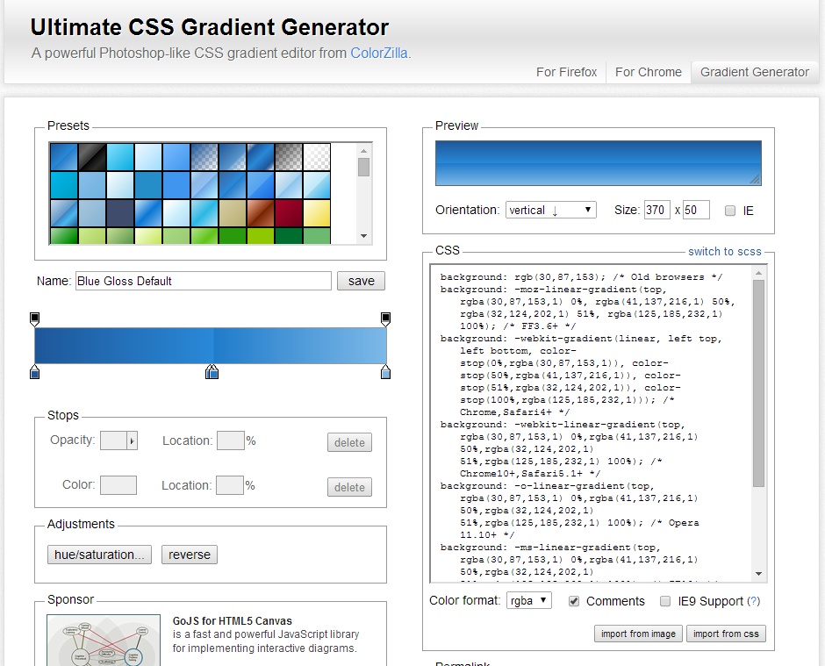This screenshot has width=825, height=666.
Task: Open the Color format dropdown
Action: [528, 600]
